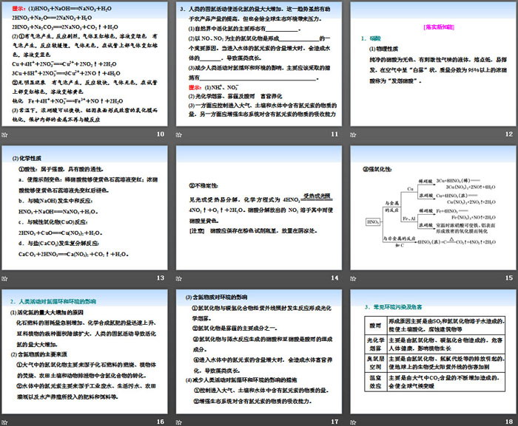Screen dimensions: 518x426
Task: Select slide 12 thumbnail on nitric acid properties
Action: [433, 63]
